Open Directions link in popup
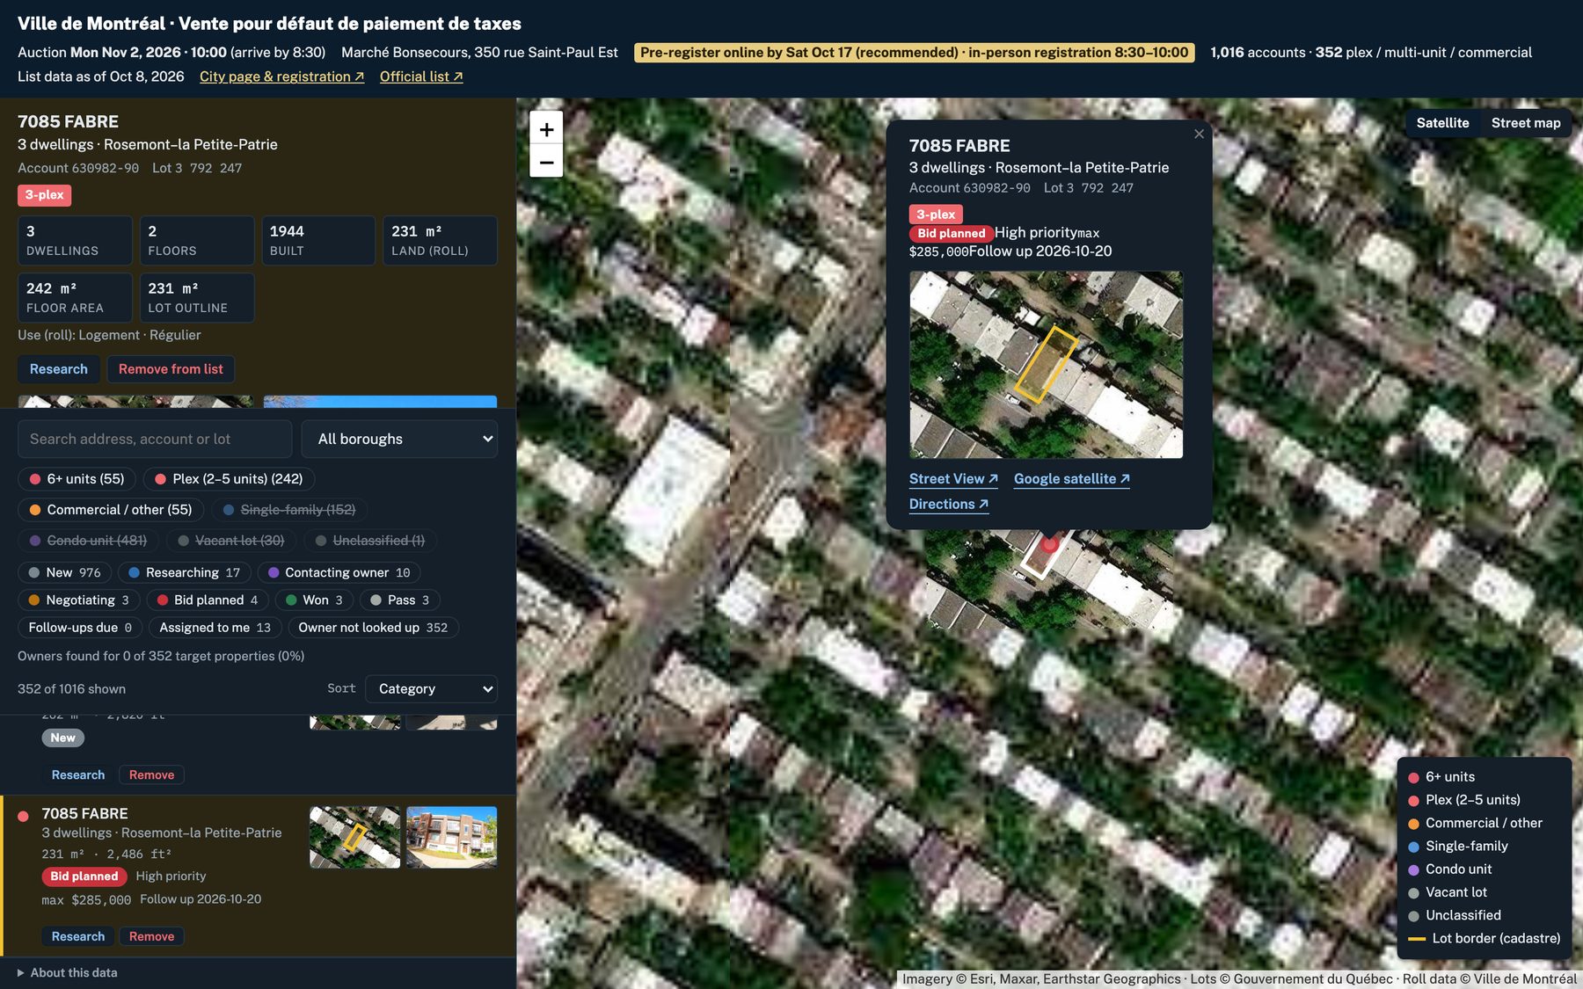Image resolution: width=1583 pixels, height=989 pixels. [x=949, y=504]
